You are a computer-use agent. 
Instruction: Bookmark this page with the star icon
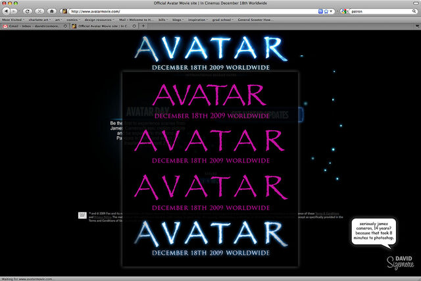click(x=326, y=11)
